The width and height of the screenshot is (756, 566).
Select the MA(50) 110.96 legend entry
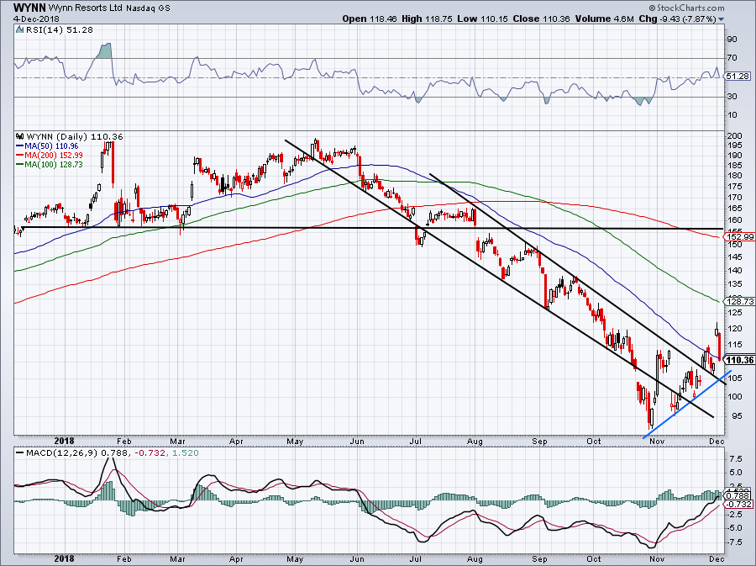[47, 145]
